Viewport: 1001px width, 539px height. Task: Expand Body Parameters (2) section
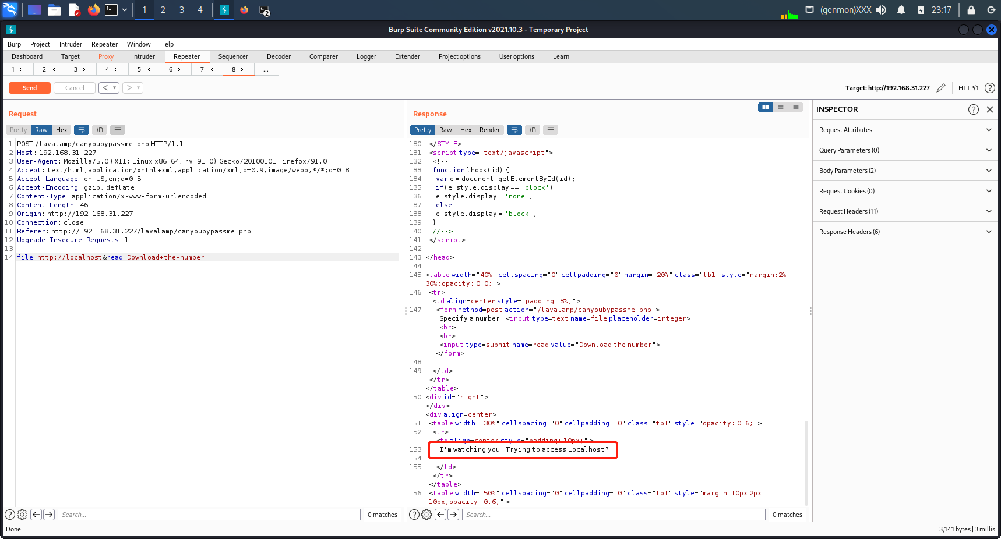905,171
